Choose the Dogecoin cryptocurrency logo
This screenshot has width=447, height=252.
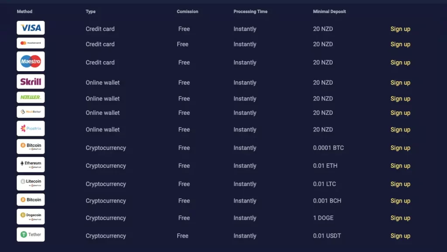click(31, 217)
